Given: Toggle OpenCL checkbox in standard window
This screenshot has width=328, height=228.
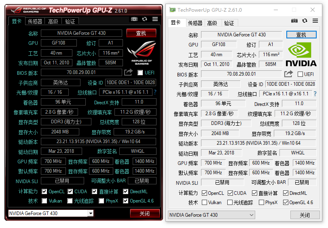Looking at the screenshot, I should pos(204,193).
